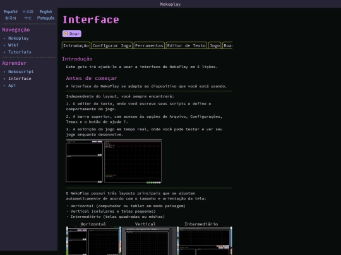This screenshot has width=341, height=255.
Task: Switch language to Español
Action: click(11, 12)
